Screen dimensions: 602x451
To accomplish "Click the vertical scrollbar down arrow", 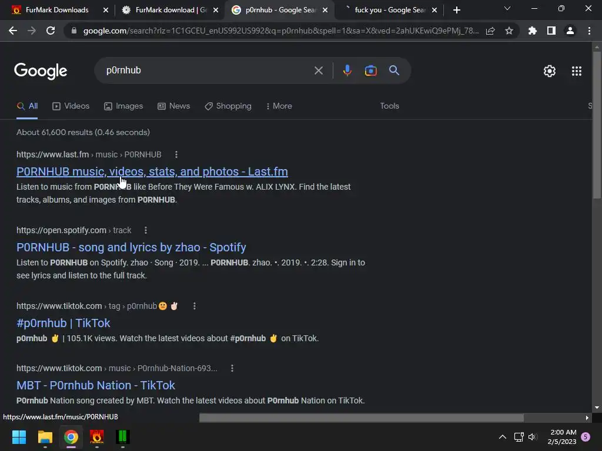I will coord(597,408).
